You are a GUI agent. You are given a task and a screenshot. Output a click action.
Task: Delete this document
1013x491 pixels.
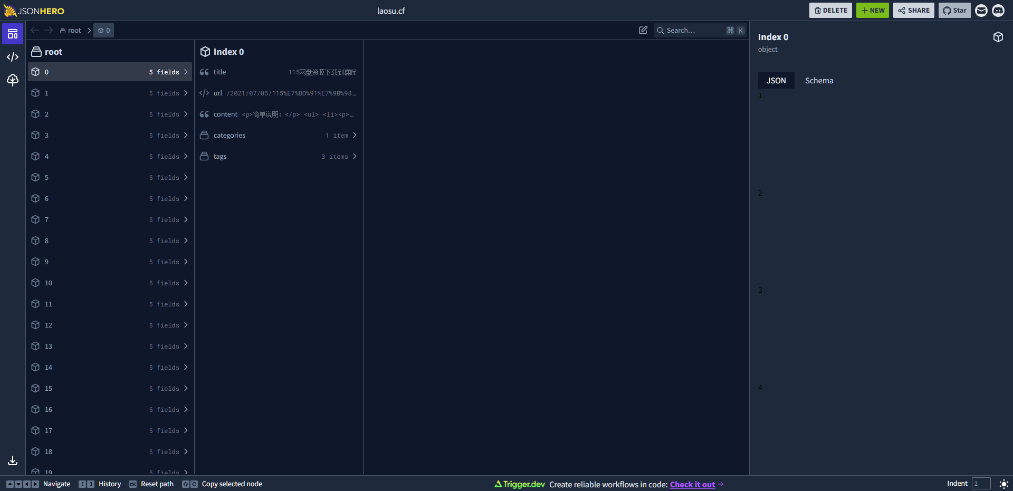[830, 11]
